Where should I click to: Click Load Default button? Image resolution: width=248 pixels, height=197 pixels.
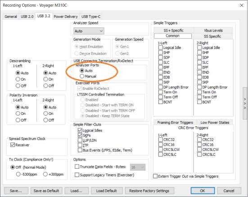click(x=107, y=191)
